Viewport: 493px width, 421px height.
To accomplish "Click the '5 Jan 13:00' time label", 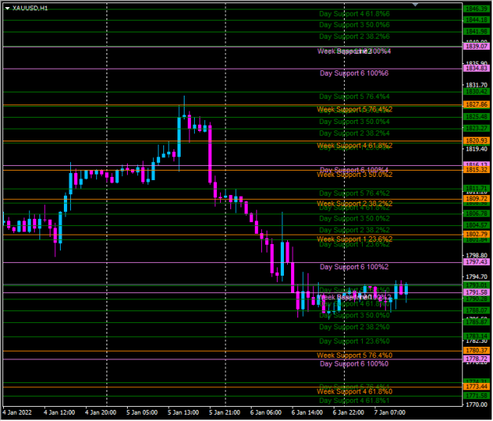I will [x=183, y=412].
